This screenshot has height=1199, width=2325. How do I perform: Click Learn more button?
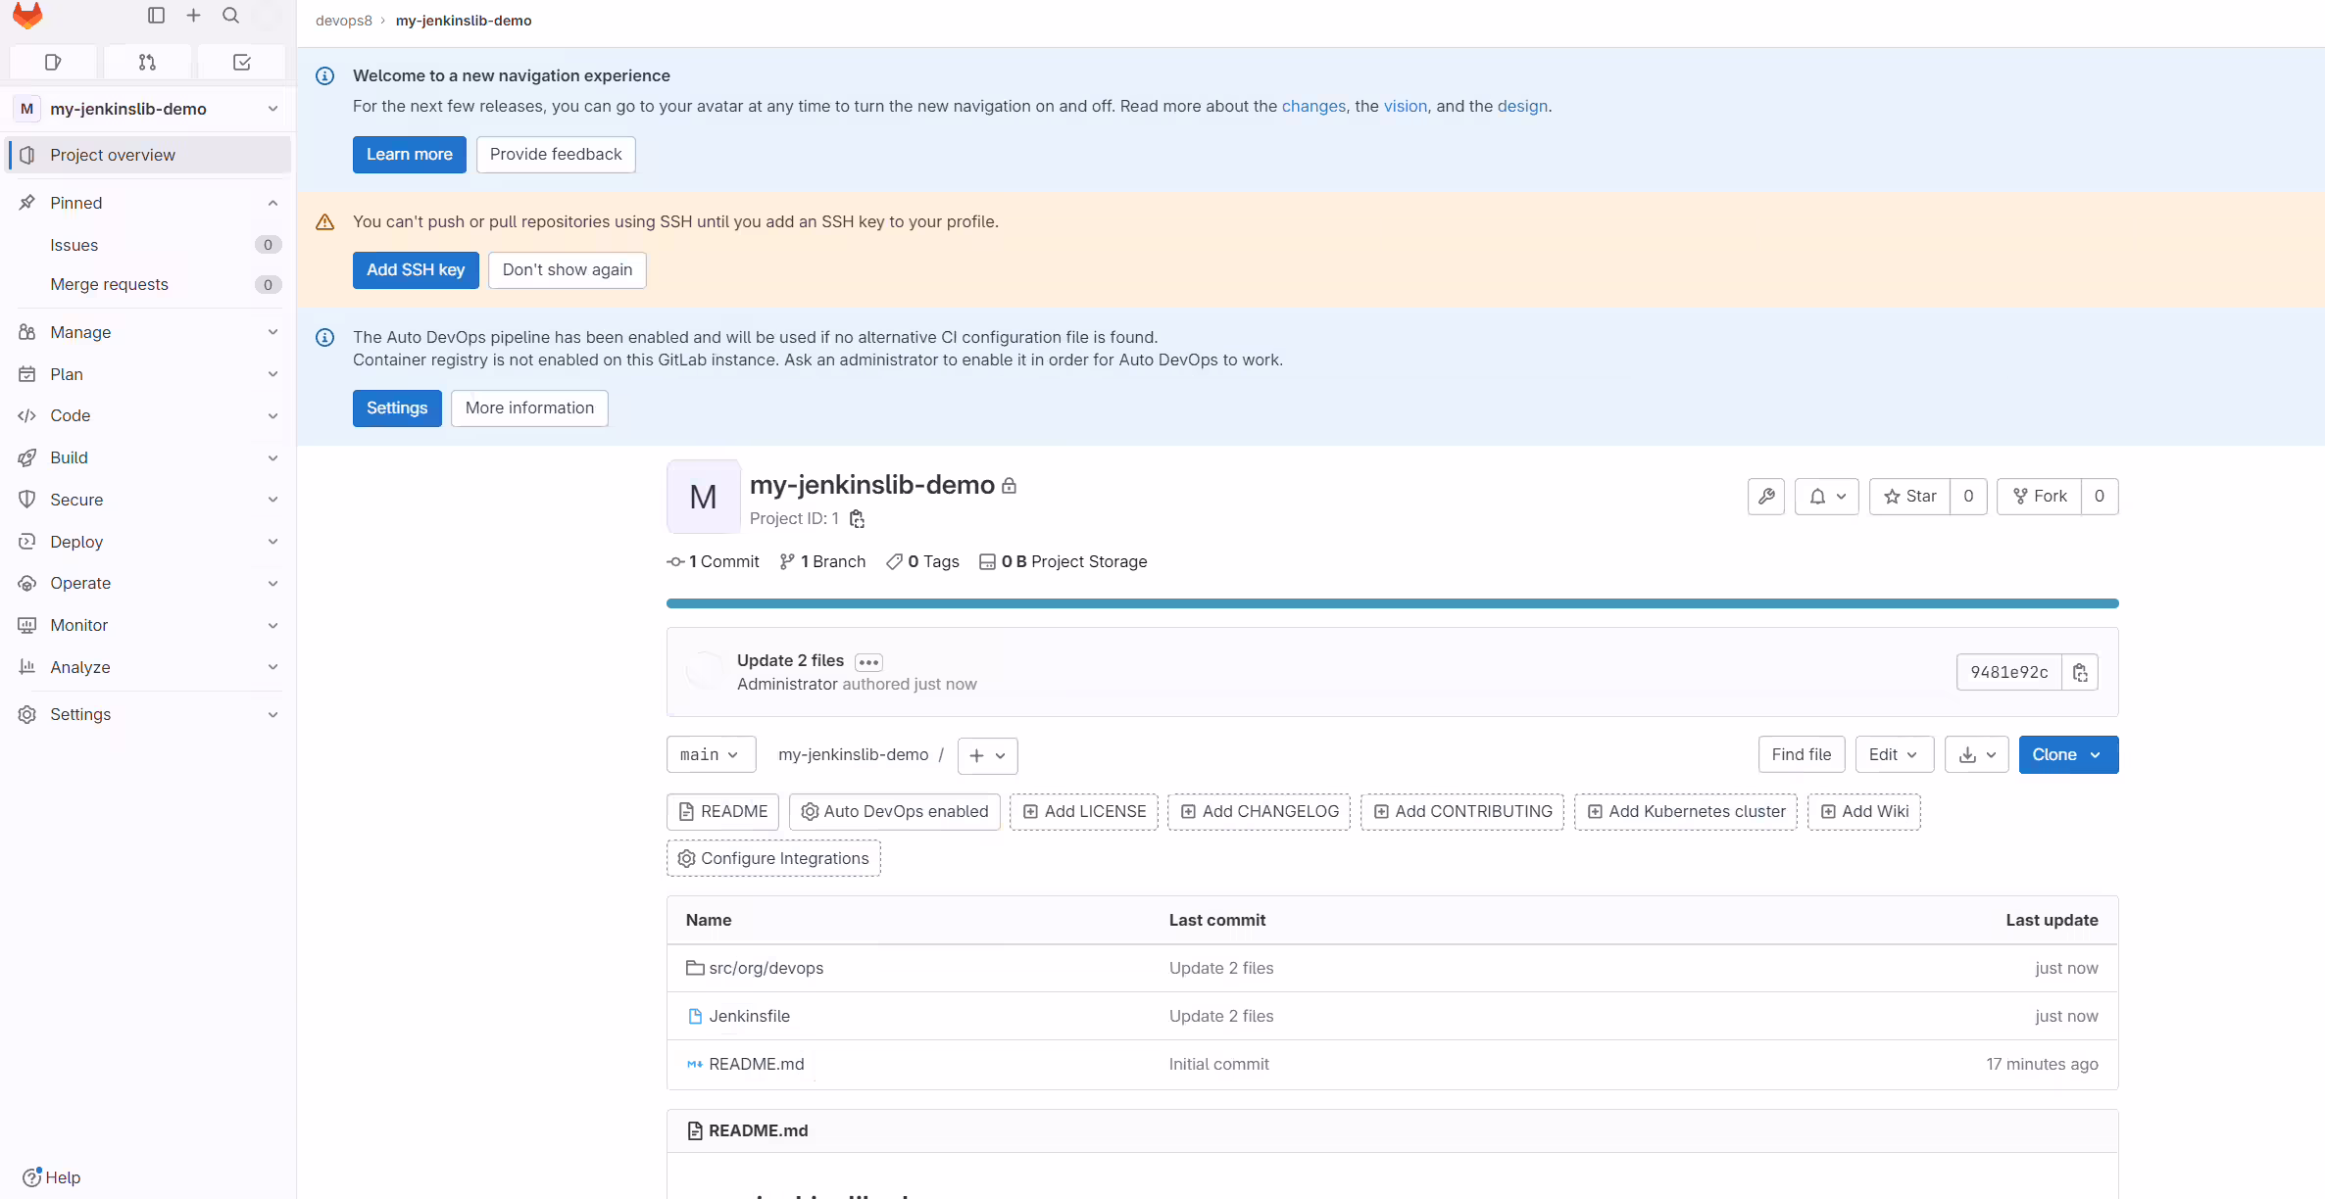click(409, 154)
